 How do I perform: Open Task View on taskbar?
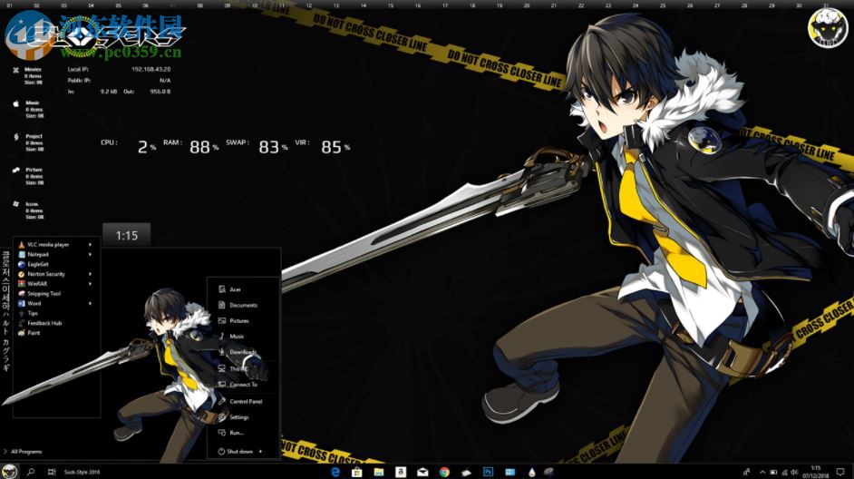tap(52, 472)
